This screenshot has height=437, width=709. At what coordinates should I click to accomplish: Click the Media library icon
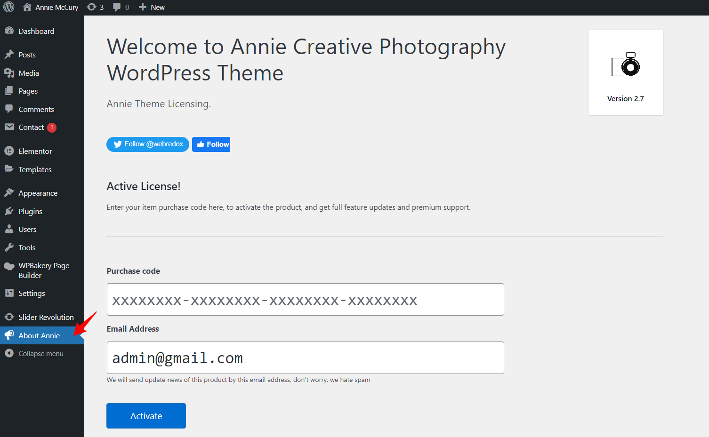click(x=9, y=73)
